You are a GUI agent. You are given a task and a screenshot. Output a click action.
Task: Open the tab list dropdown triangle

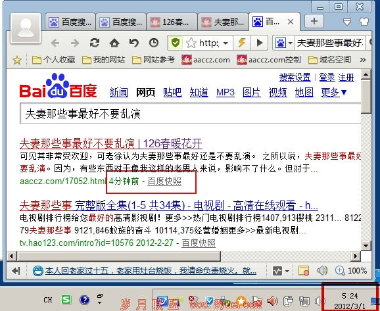pos(347,22)
